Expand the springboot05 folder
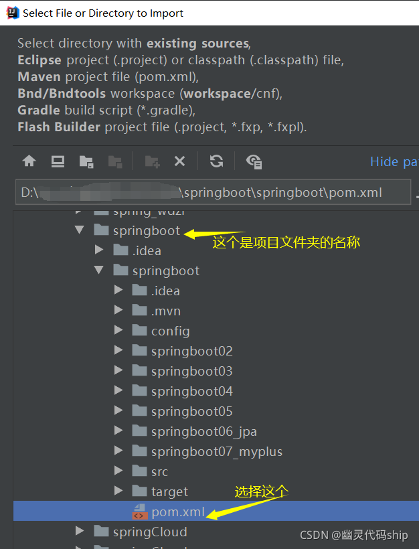The image size is (419, 549). [118, 410]
